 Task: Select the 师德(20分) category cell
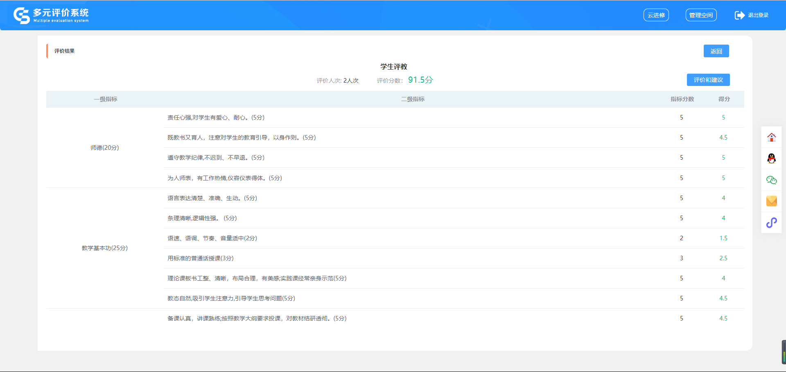(x=105, y=148)
